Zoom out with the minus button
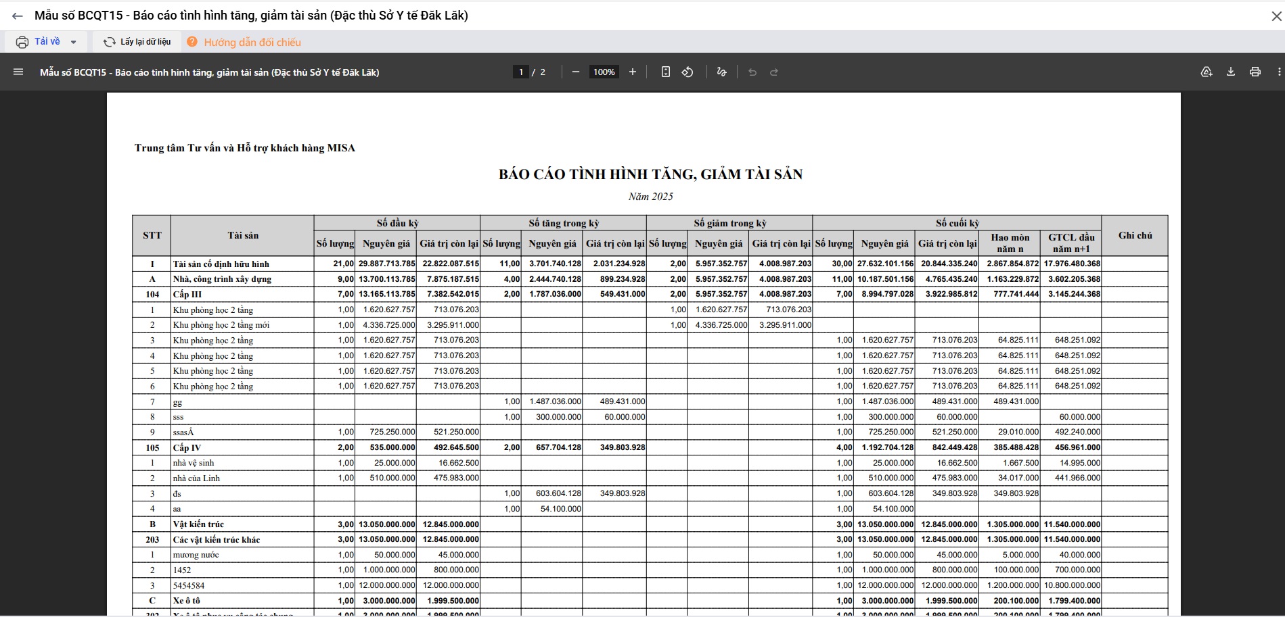The width and height of the screenshot is (1285, 617). click(x=576, y=72)
